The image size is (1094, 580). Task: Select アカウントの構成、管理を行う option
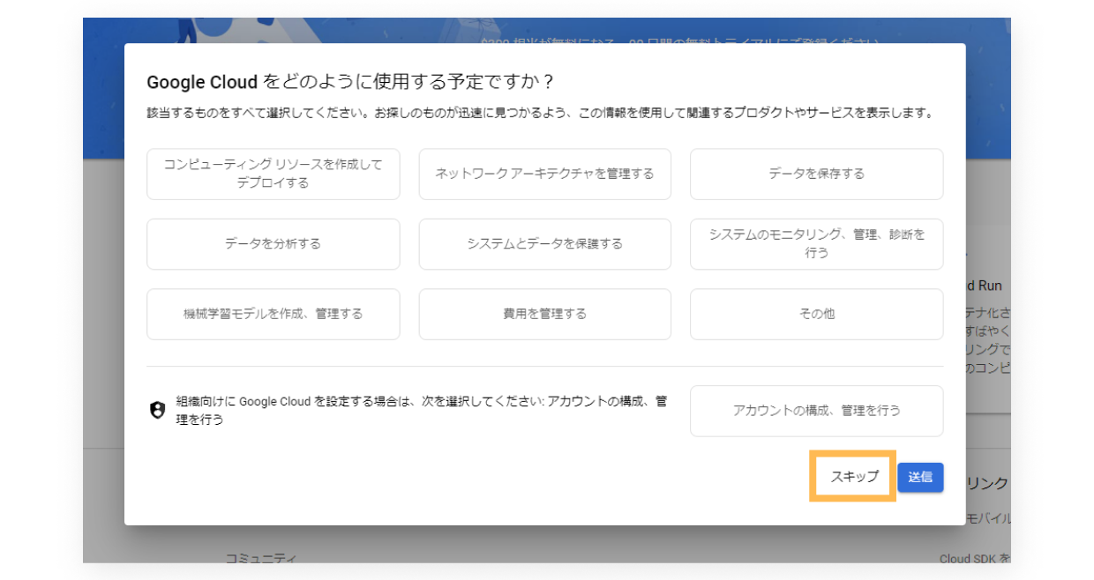816,411
